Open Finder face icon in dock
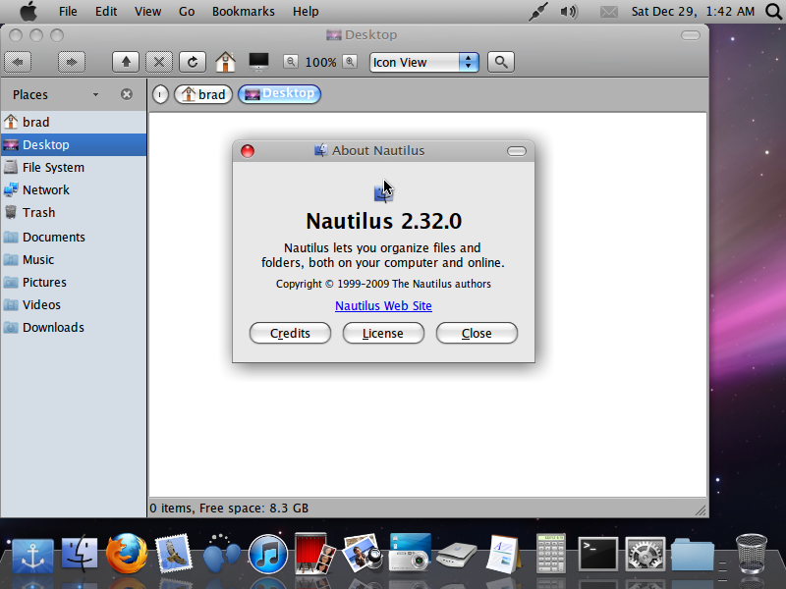This screenshot has width=786, height=589. 80,553
